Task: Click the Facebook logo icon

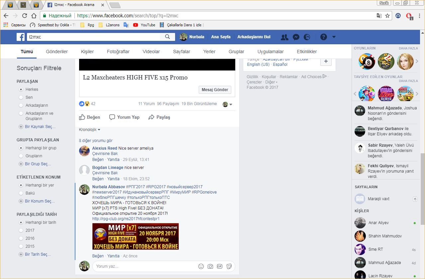Action: [21, 37]
